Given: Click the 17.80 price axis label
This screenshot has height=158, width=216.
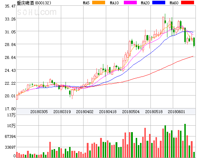Looking at the screenshot, I should pyautogui.click(x=10, y=109).
